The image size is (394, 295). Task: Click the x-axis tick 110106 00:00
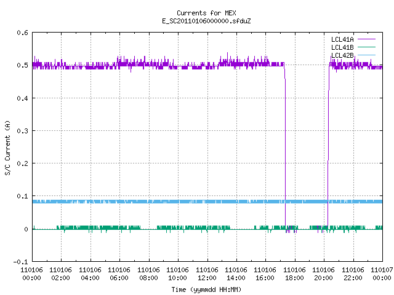click(x=31, y=274)
